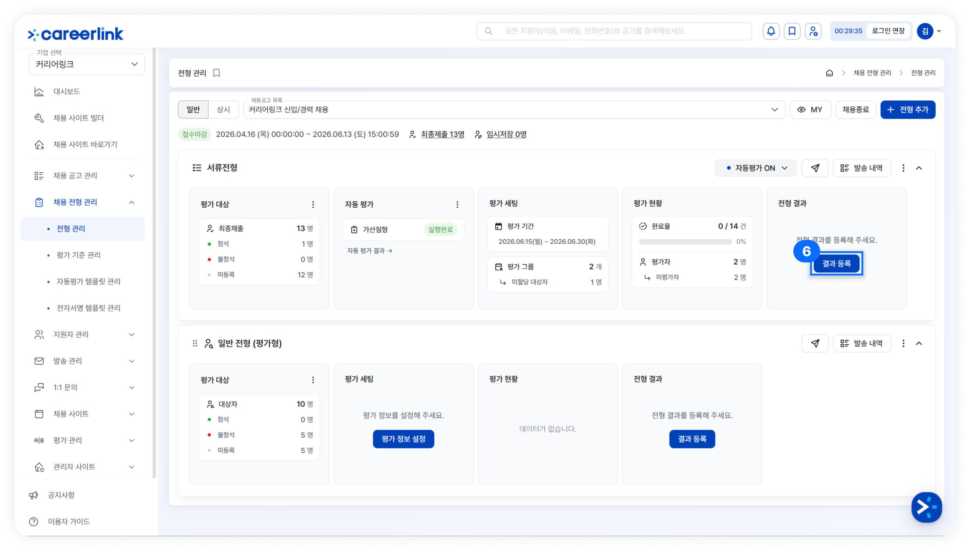Click the 채용종료 button
This screenshot has width=970, height=551.
(x=855, y=110)
